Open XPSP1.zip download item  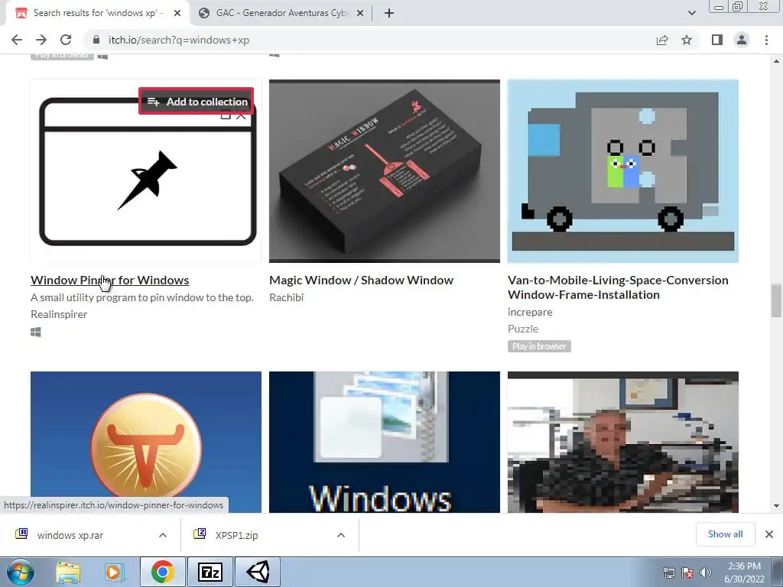[x=237, y=535]
